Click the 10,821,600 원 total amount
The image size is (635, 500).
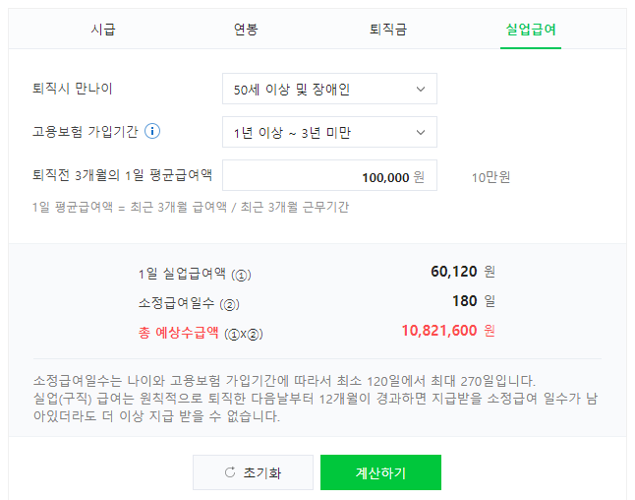tap(448, 331)
